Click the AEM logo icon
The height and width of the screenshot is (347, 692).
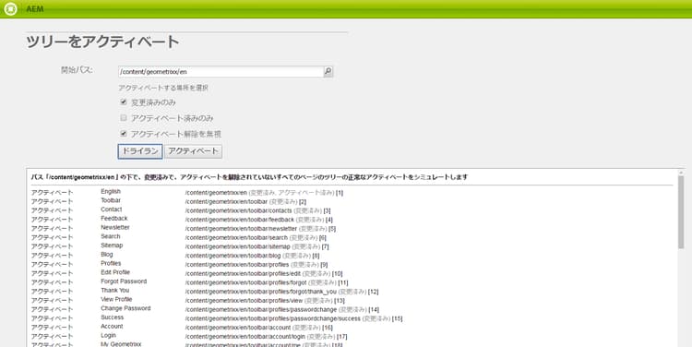click(10, 9)
